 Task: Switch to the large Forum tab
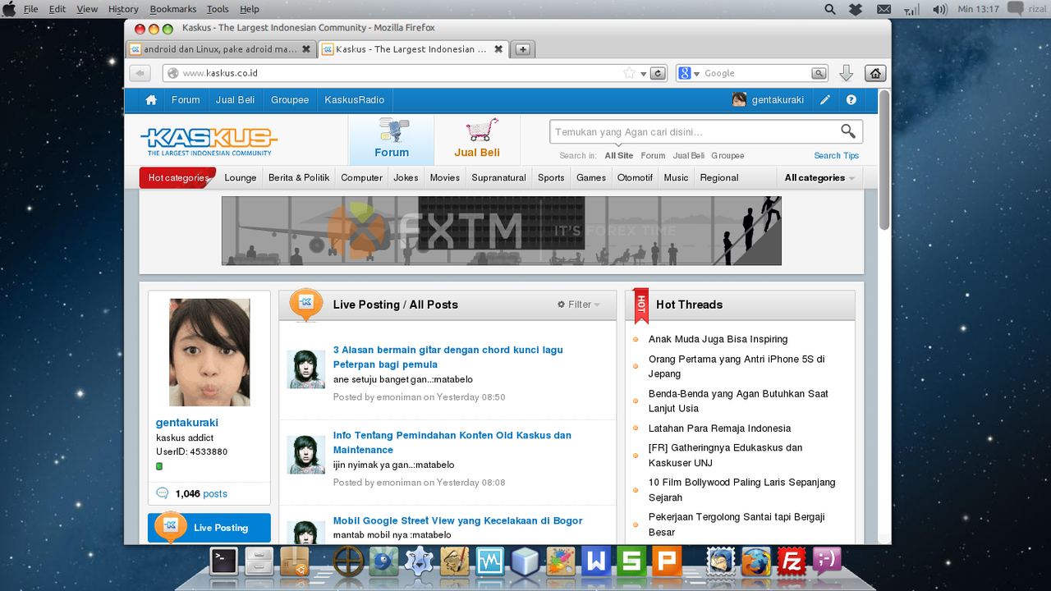[392, 140]
